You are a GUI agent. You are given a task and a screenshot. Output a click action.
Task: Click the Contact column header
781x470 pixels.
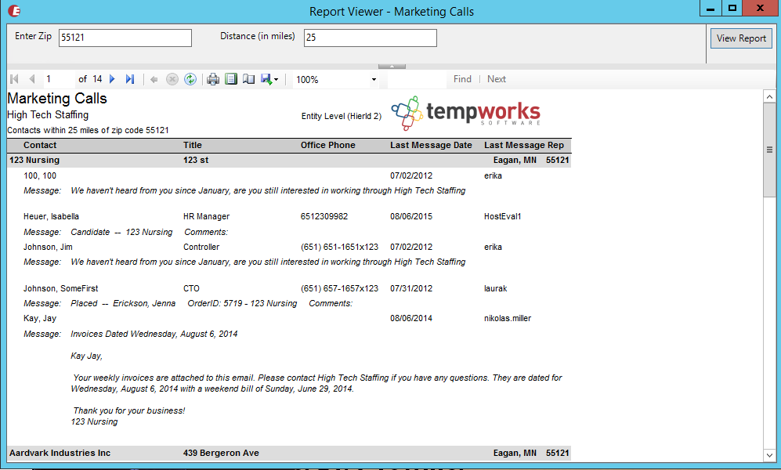pos(40,145)
